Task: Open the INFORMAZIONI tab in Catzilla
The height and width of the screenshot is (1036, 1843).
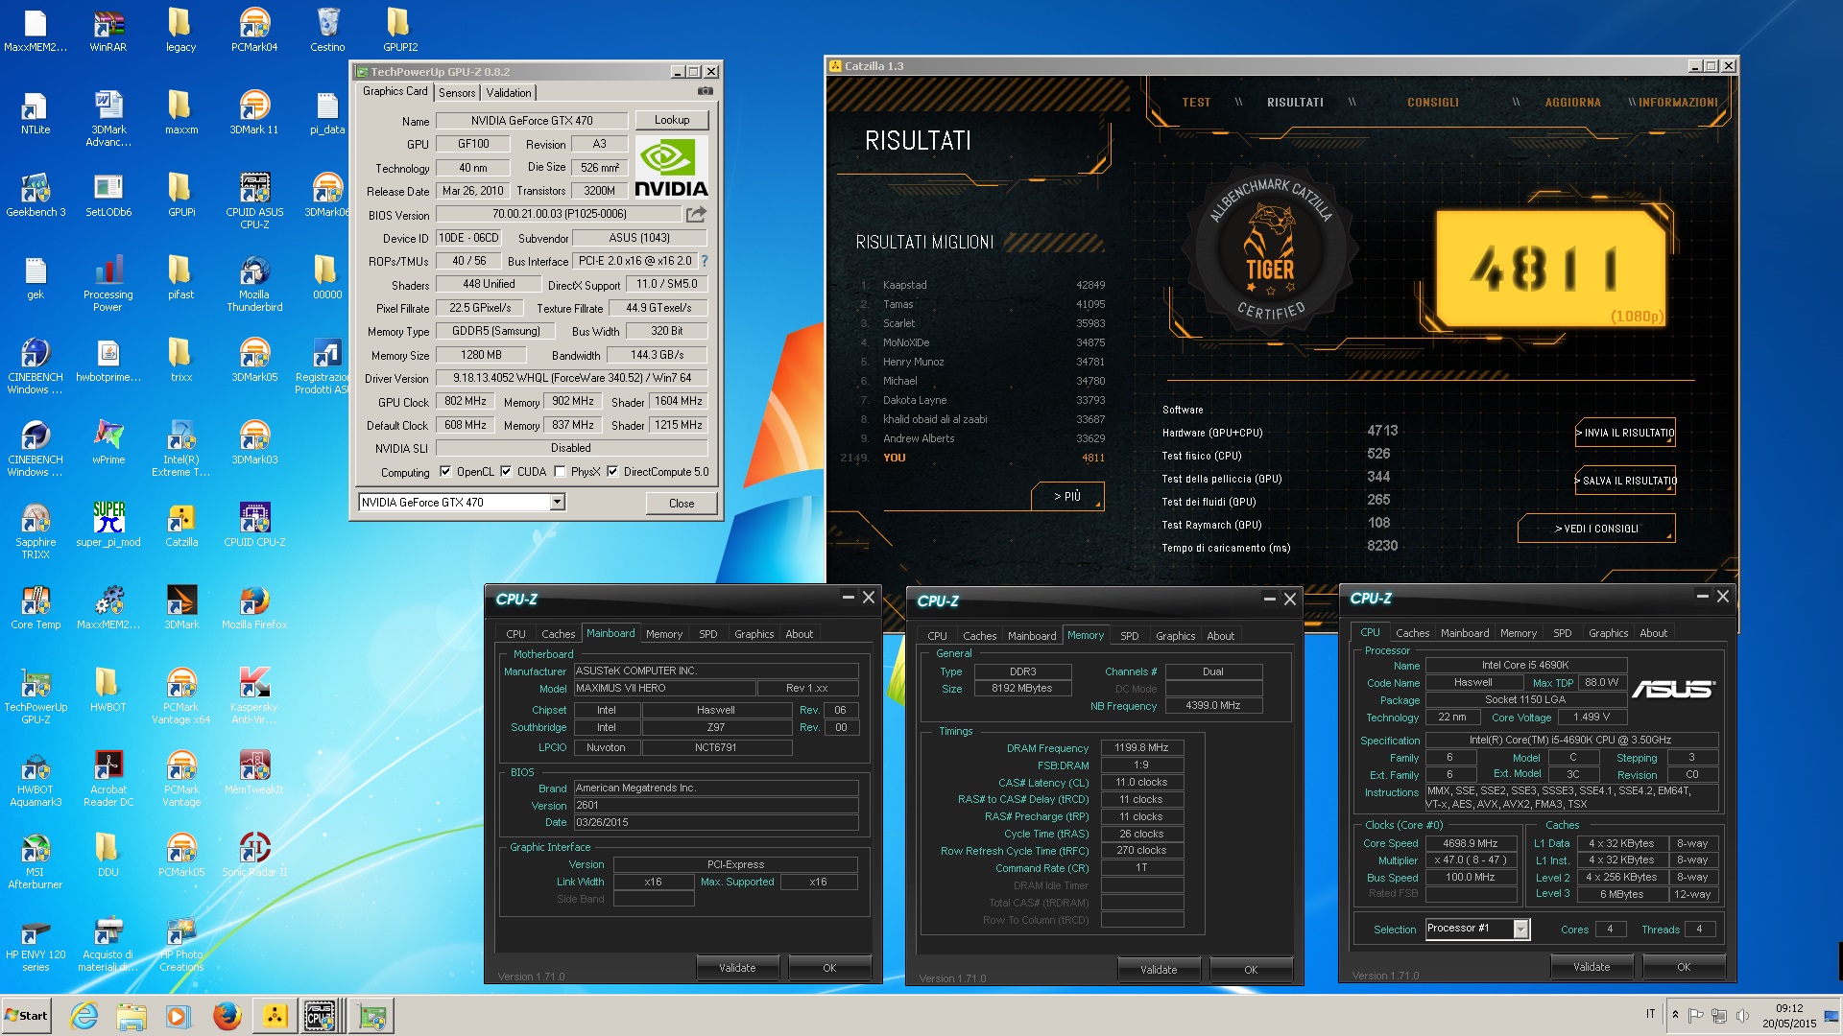Action: 1678,103
